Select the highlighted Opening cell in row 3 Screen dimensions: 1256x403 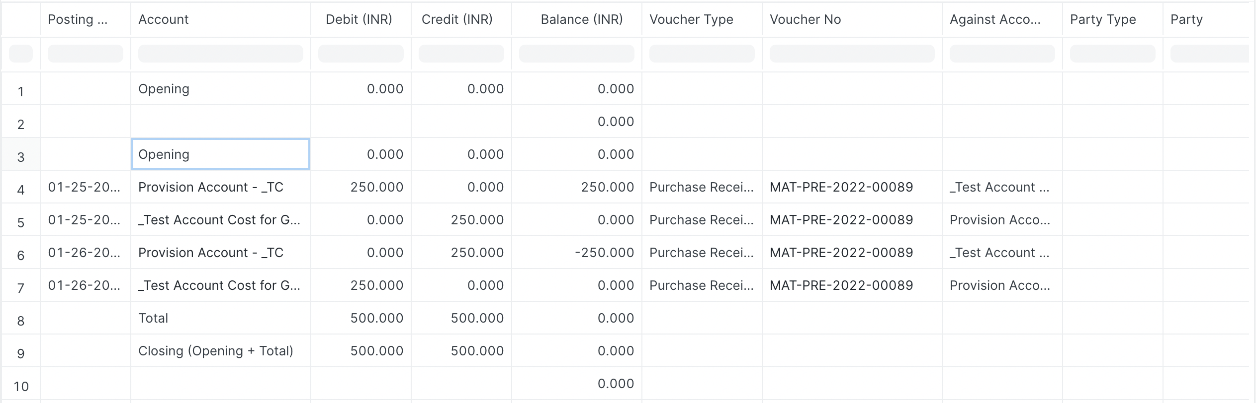click(220, 154)
